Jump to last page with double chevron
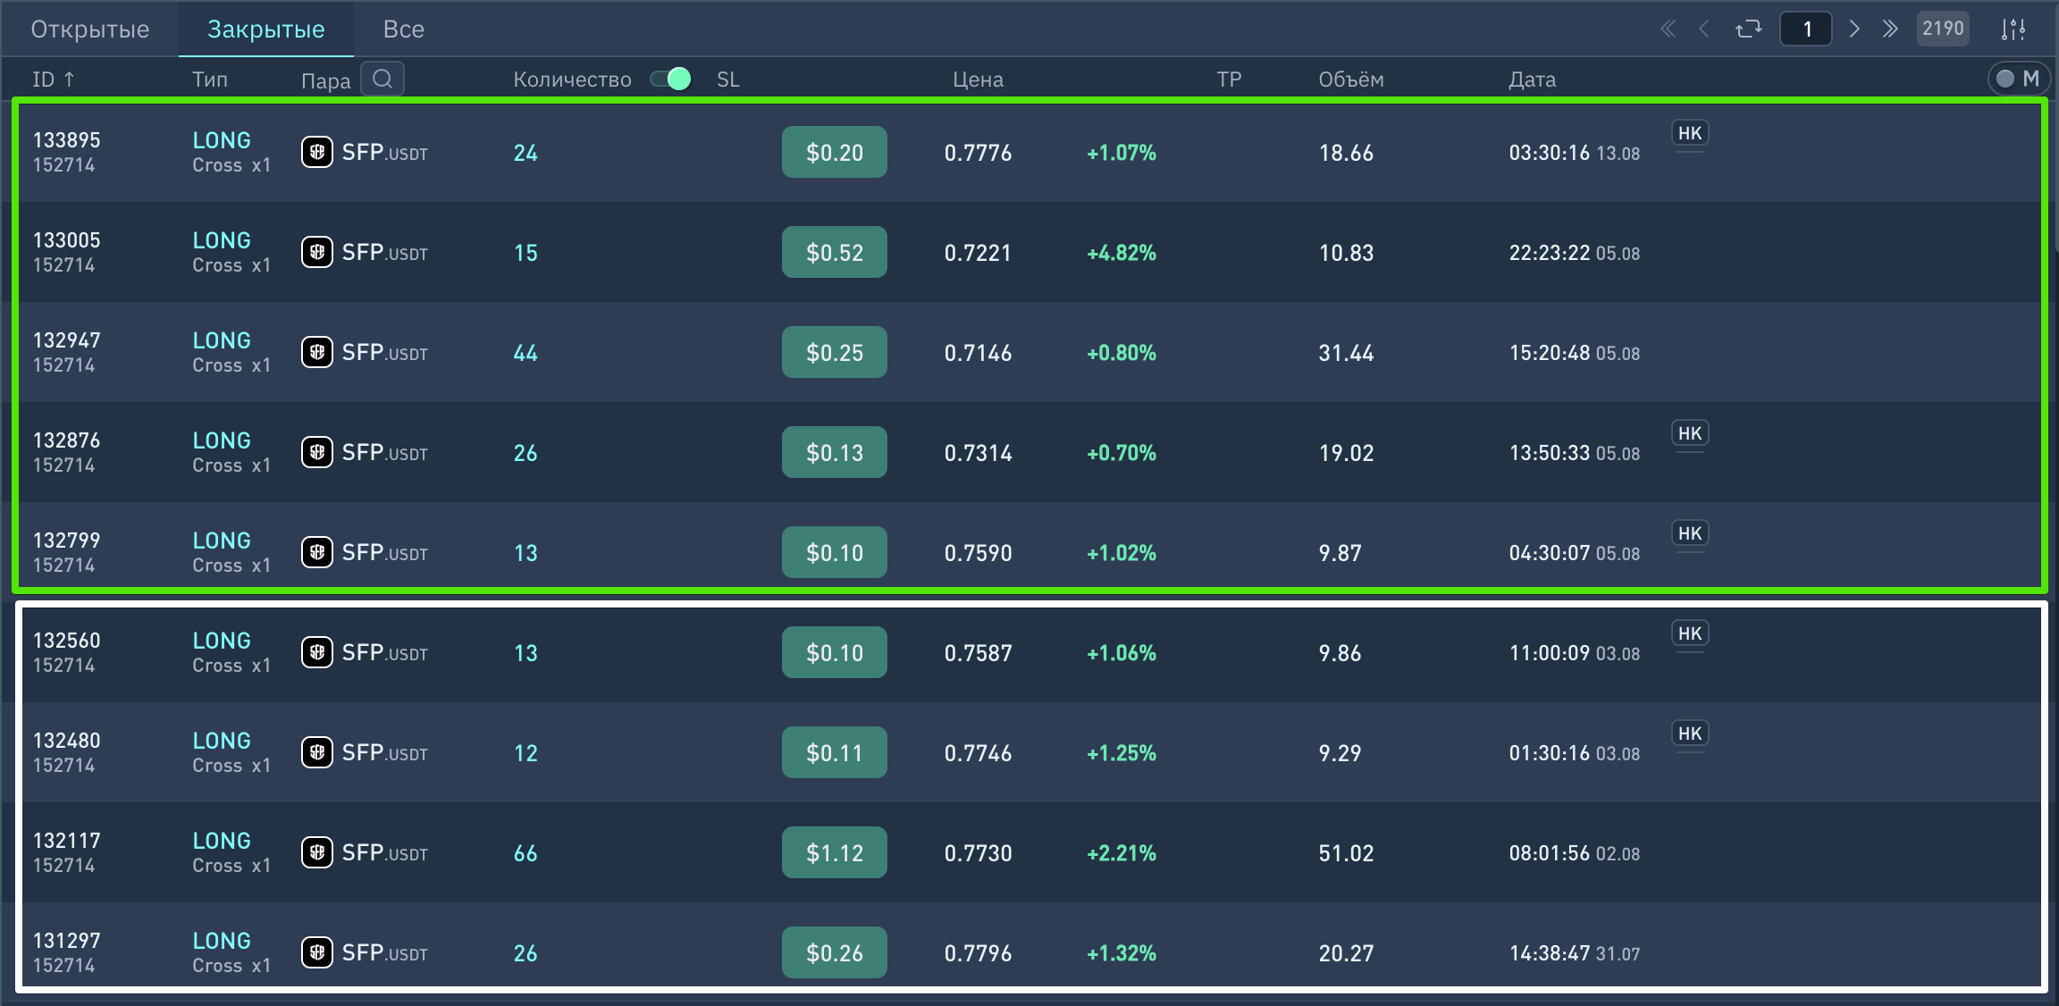This screenshot has width=2059, height=1006. coord(1889,29)
